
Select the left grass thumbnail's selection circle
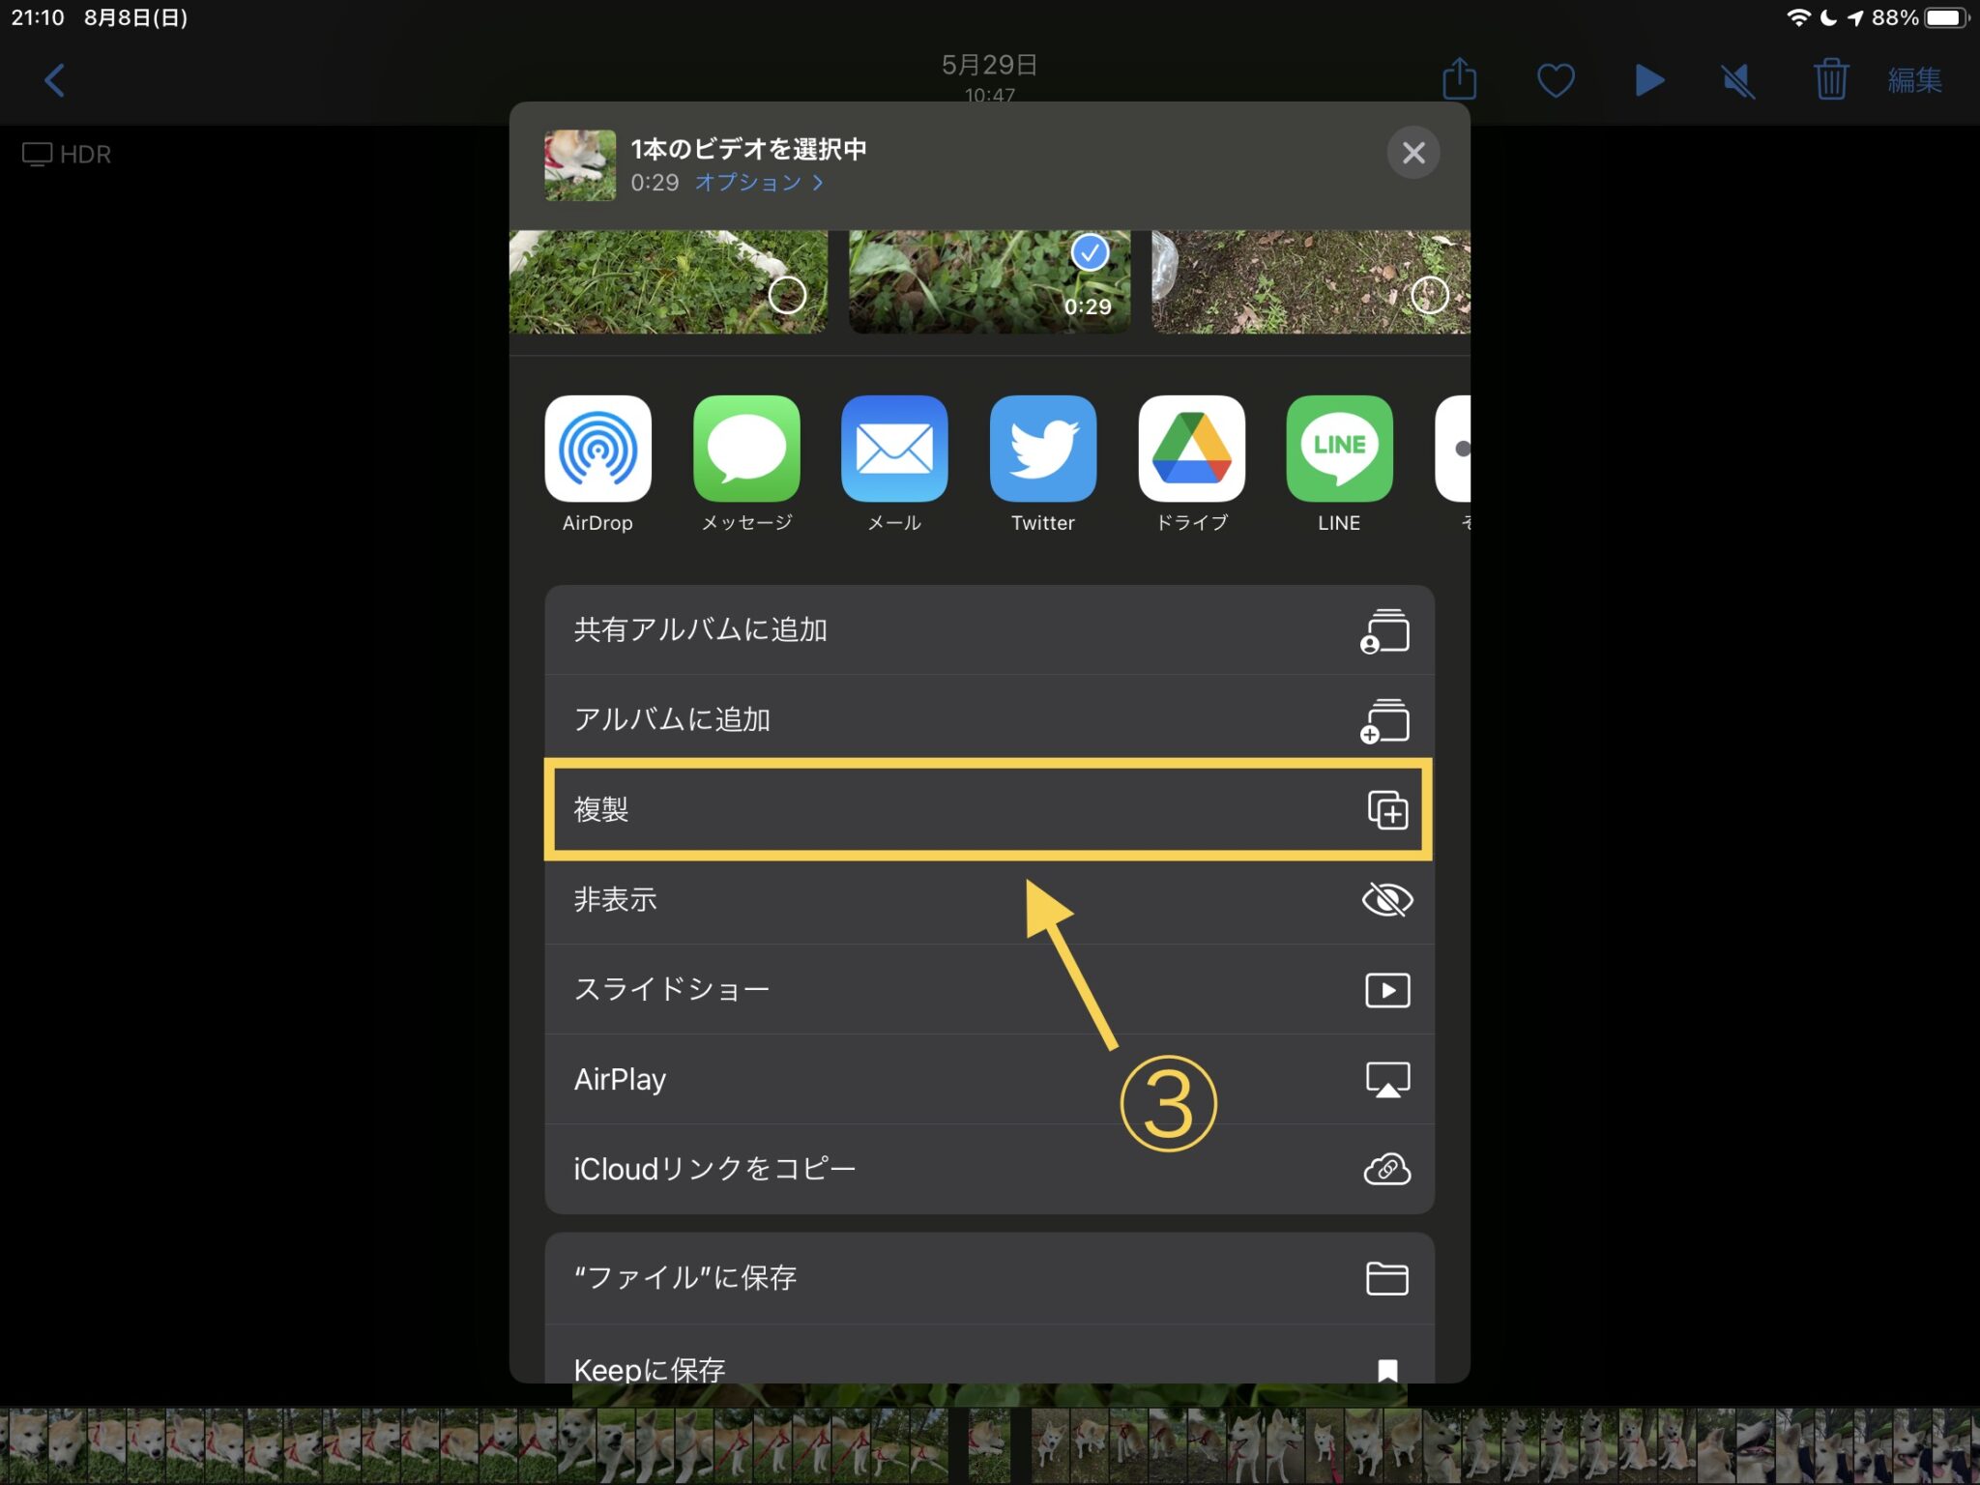pos(788,293)
